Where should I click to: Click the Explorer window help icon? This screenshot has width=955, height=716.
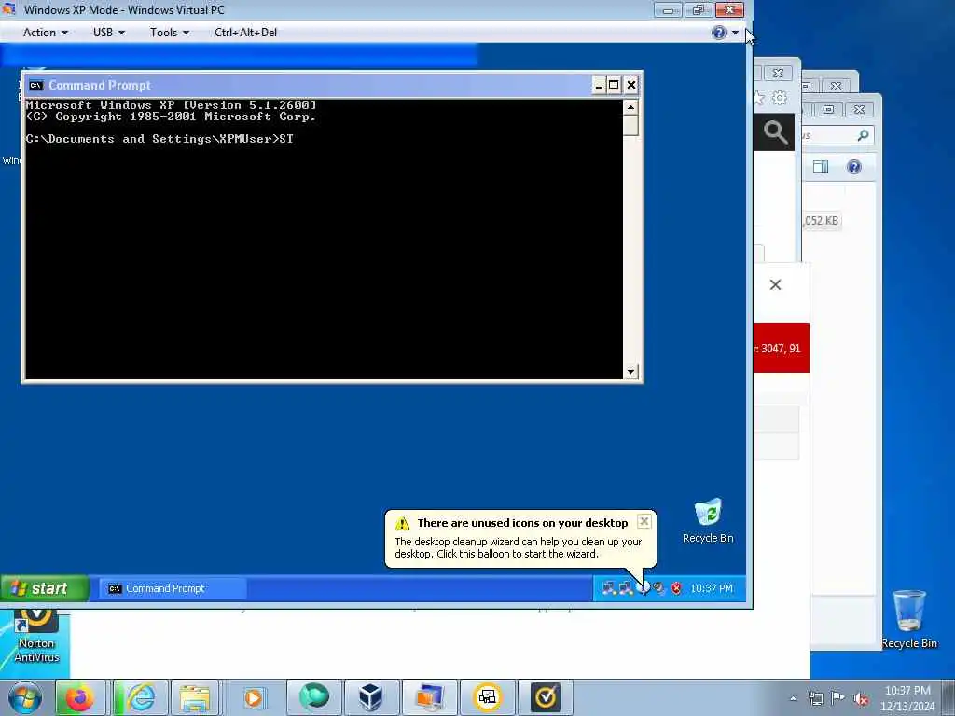854,167
